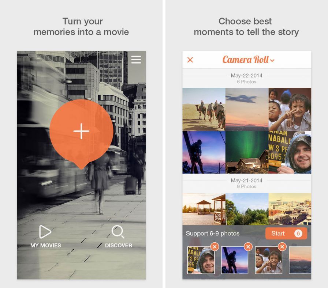
Task: Close the Camera Roll picker with X
Action: [190, 60]
